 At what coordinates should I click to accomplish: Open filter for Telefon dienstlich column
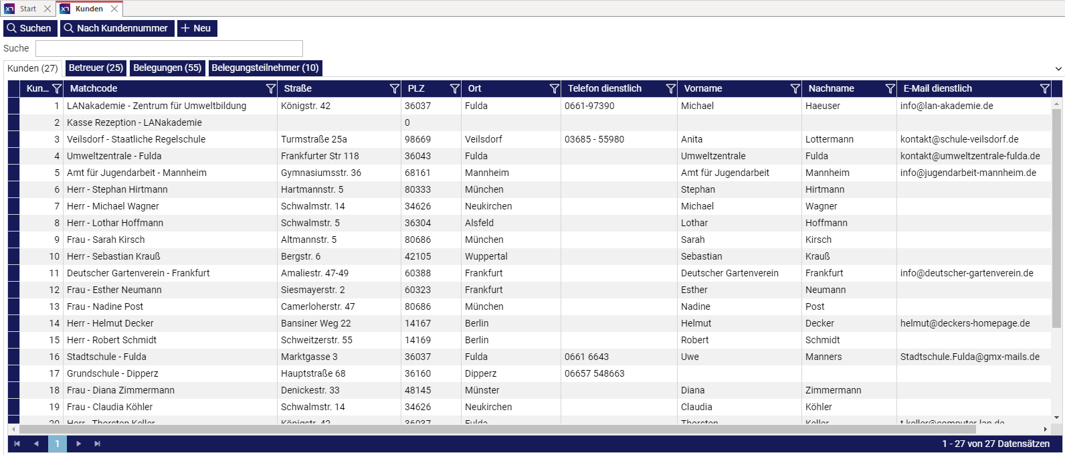[670, 89]
